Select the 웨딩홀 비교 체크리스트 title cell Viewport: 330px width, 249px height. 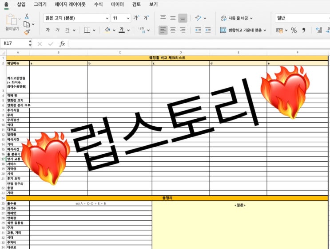[167, 58]
